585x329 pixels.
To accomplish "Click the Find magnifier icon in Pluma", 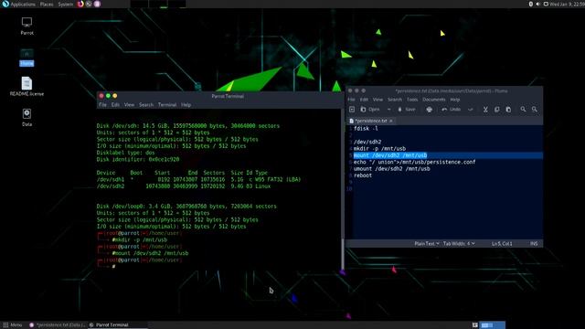I will click(x=523, y=110).
